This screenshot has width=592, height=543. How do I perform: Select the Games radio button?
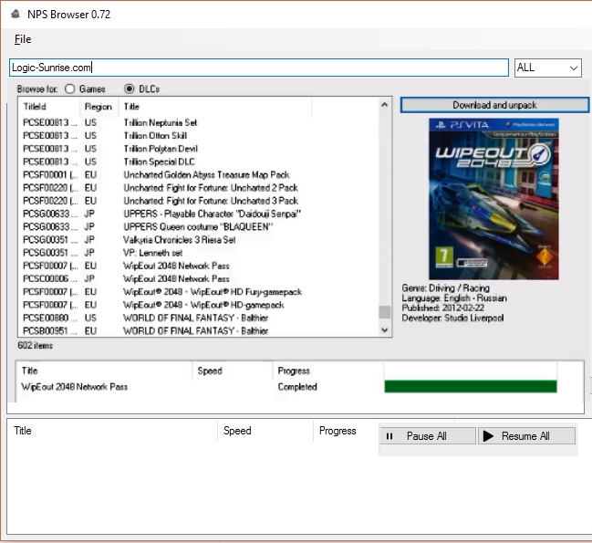(x=85, y=89)
